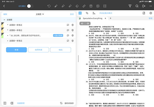This screenshot has width=154, height=107.
Task: Select the frame selection tool
Action: click(105, 6)
